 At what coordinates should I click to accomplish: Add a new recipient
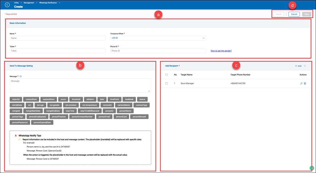point(298,66)
